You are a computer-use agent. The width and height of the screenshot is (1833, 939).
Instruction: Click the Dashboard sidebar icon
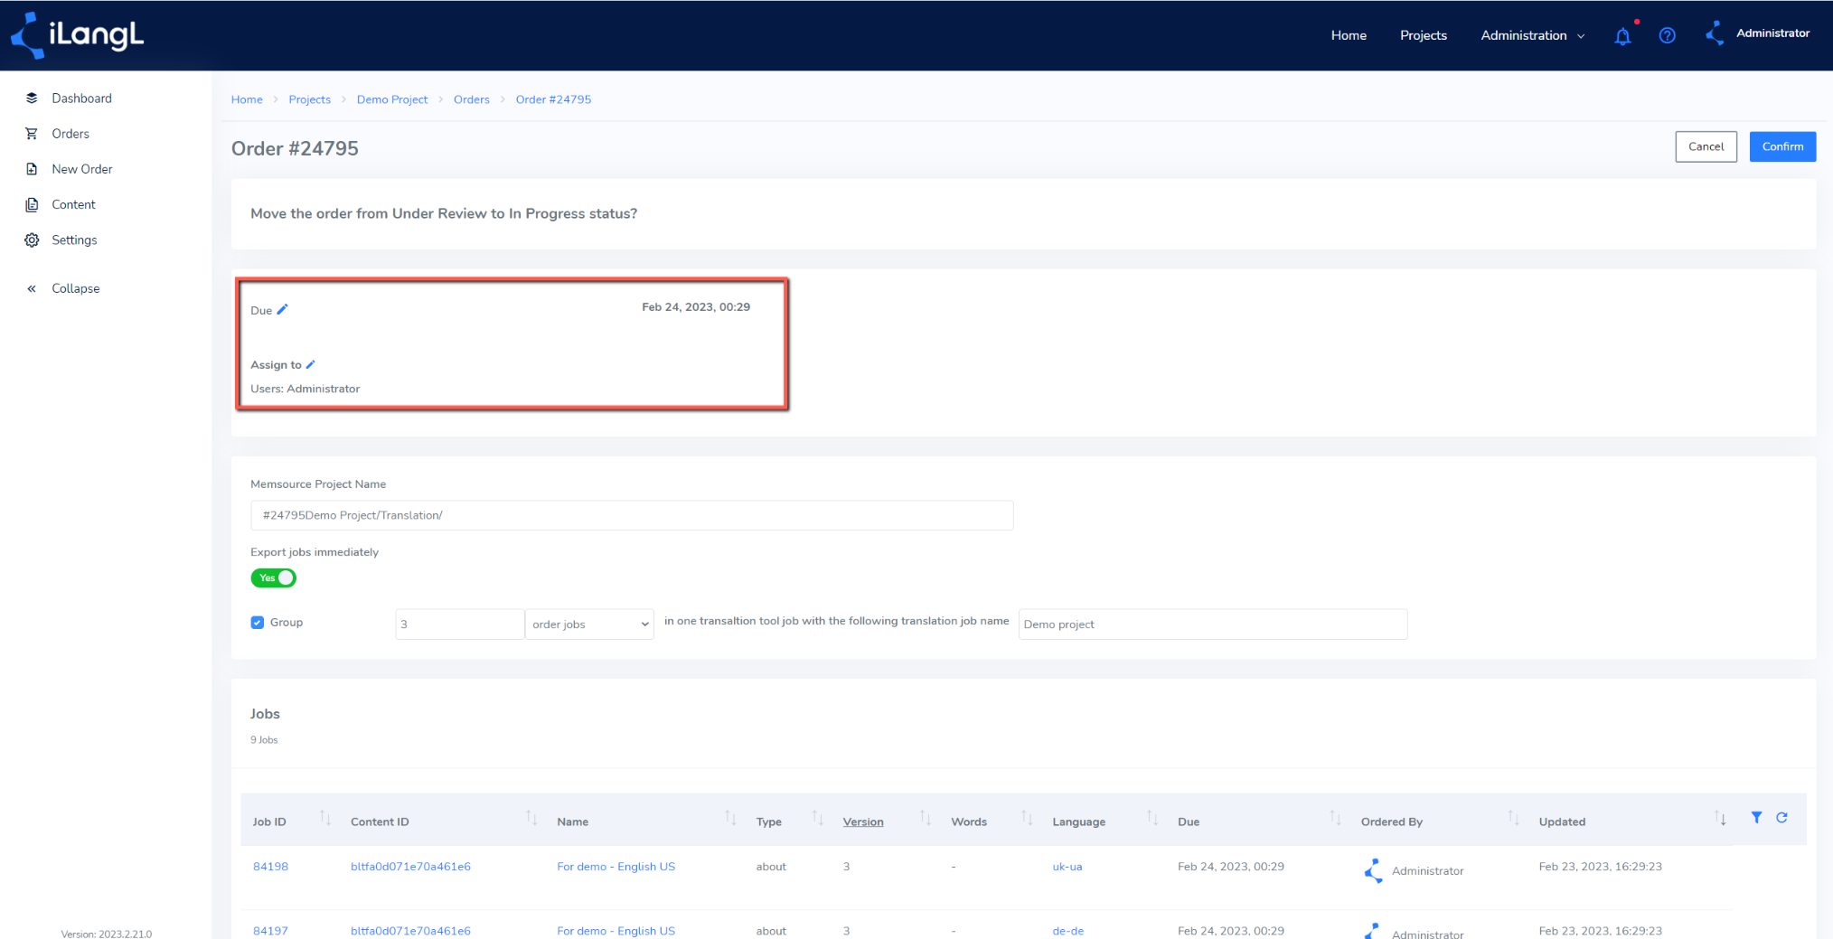click(32, 98)
